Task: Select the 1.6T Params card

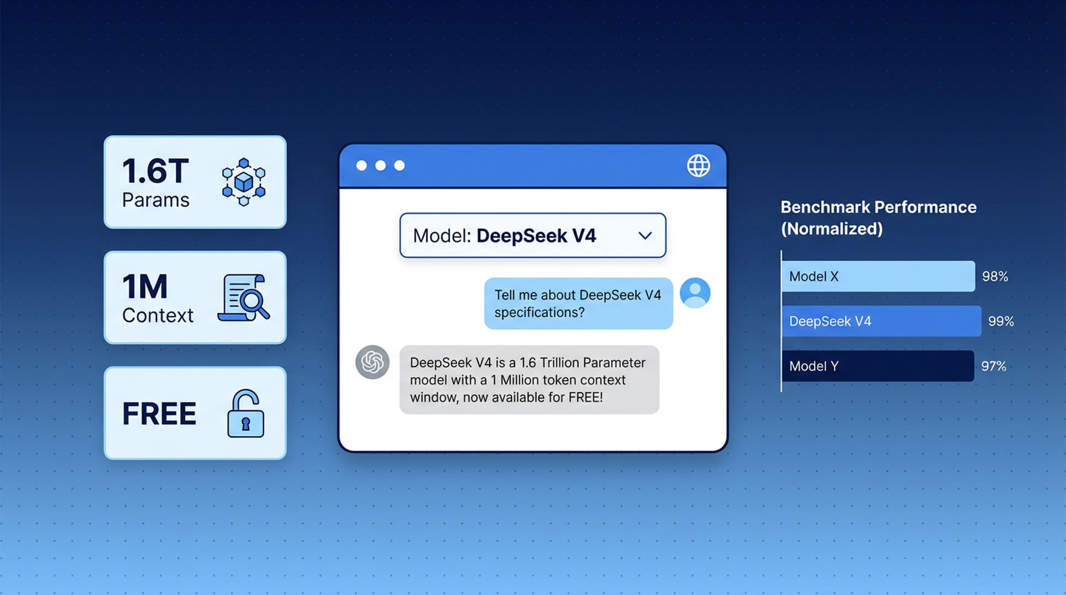Action: (195, 182)
